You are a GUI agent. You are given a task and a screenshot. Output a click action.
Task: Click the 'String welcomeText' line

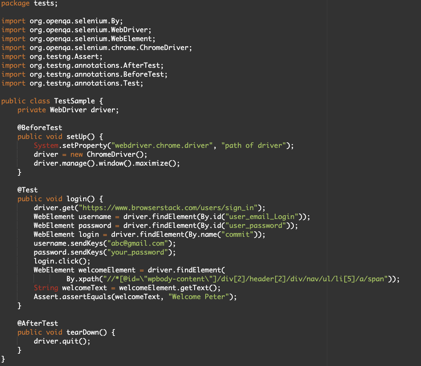[127, 288]
